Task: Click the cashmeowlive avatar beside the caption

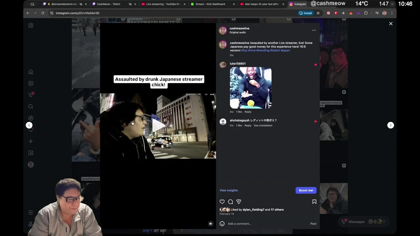Action: tap(223, 45)
